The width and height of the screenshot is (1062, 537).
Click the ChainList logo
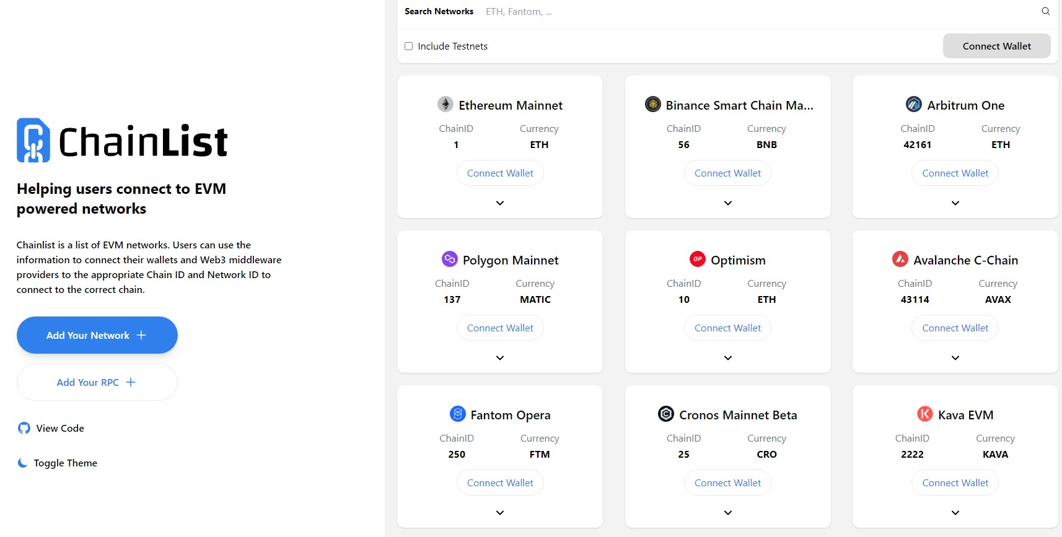[122, 141]
